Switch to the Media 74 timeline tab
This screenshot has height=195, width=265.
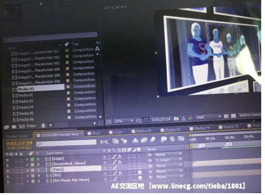[200, 128]
